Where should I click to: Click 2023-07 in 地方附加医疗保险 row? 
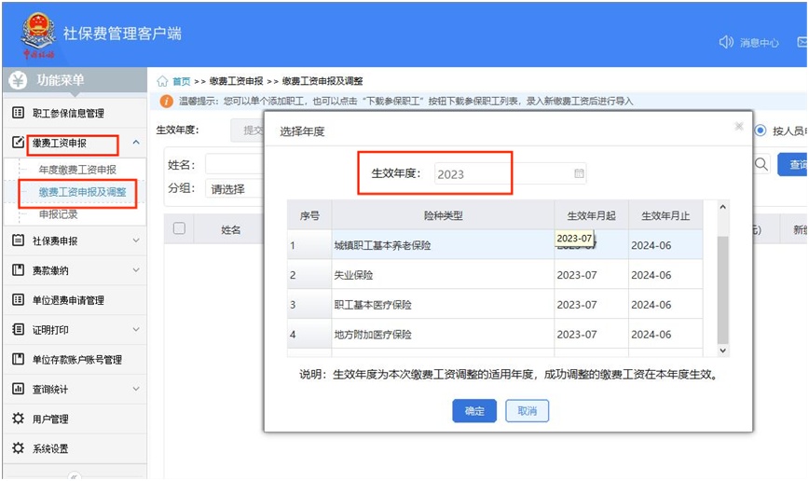577,335
